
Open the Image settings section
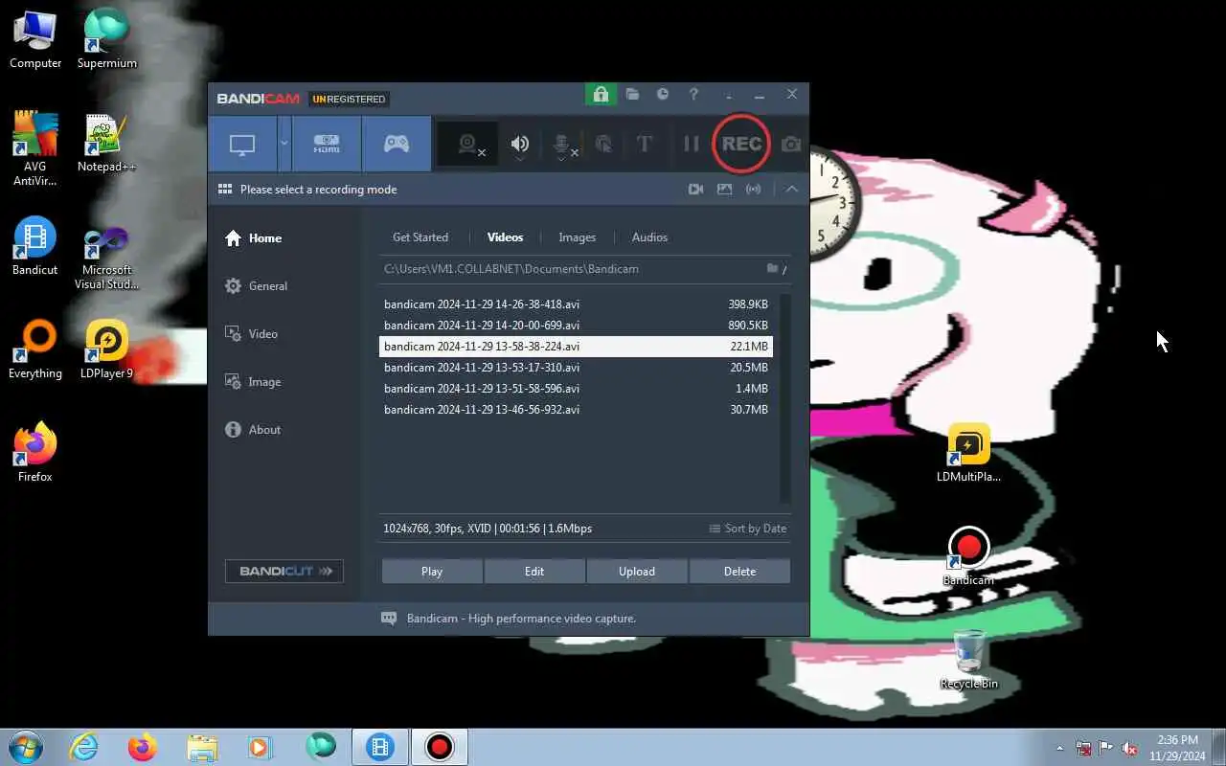(x=253, y=382)
